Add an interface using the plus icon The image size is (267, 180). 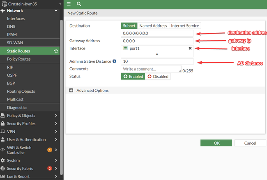tap(157, 54)
